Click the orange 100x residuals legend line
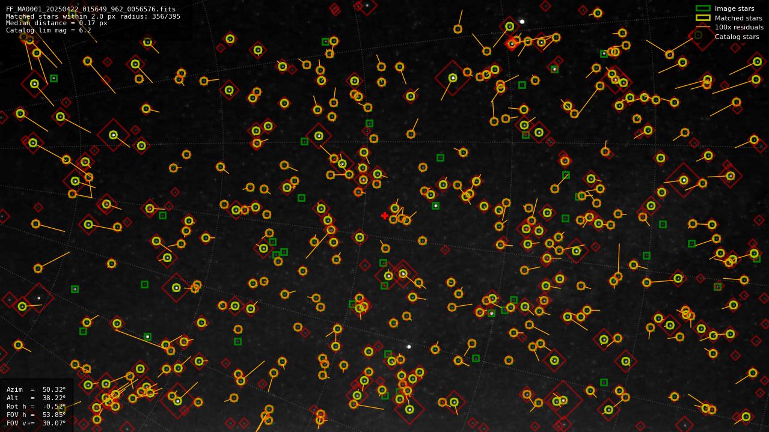The image size is (769, 432). coord(703,27)
